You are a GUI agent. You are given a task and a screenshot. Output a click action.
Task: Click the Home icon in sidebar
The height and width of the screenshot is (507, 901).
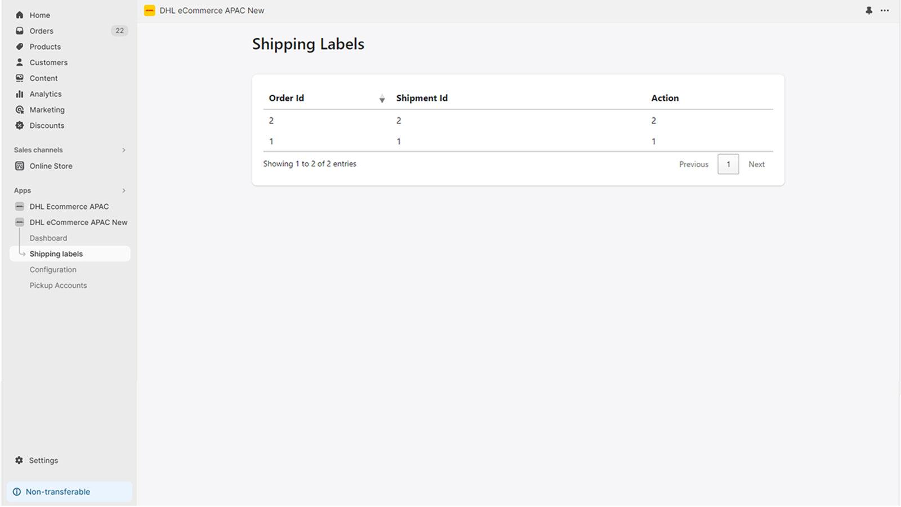click(20, 15)
